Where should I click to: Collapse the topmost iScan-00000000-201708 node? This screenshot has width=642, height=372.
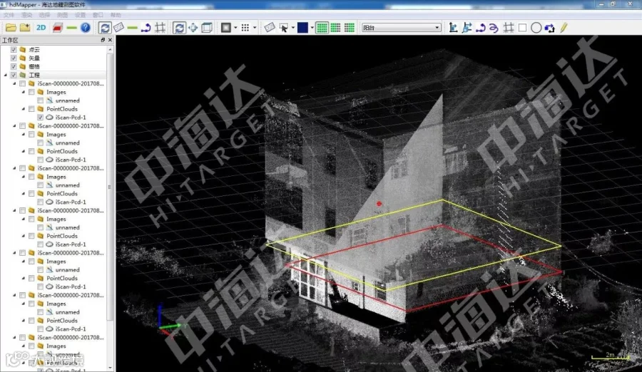pyautogui.click(x=14, y=83)
